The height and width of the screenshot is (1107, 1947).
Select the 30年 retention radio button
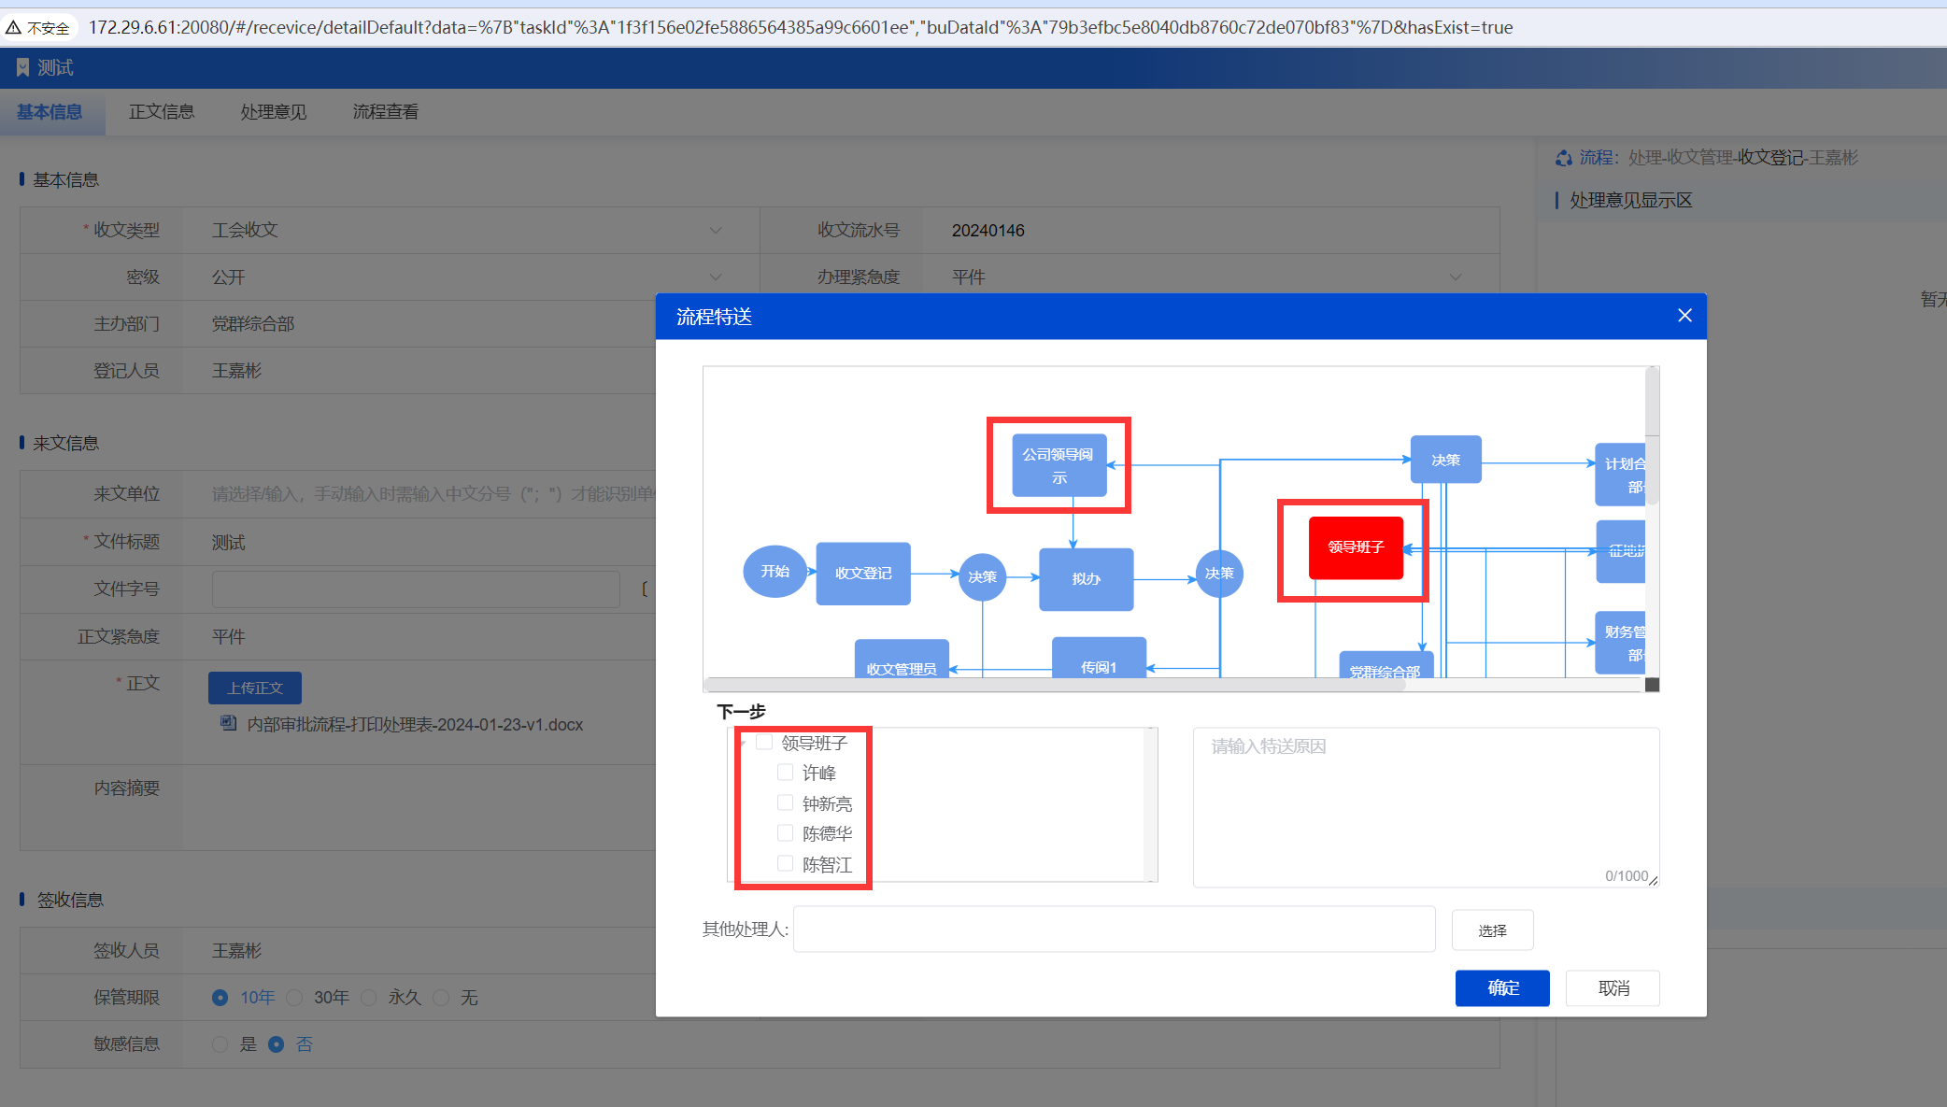point(295,998)
